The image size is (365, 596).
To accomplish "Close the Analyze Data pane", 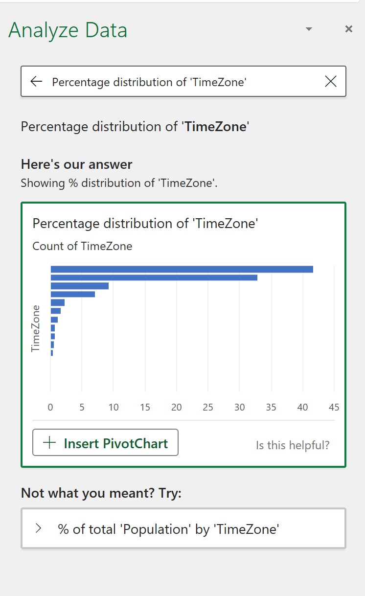I will coord(348,29).
